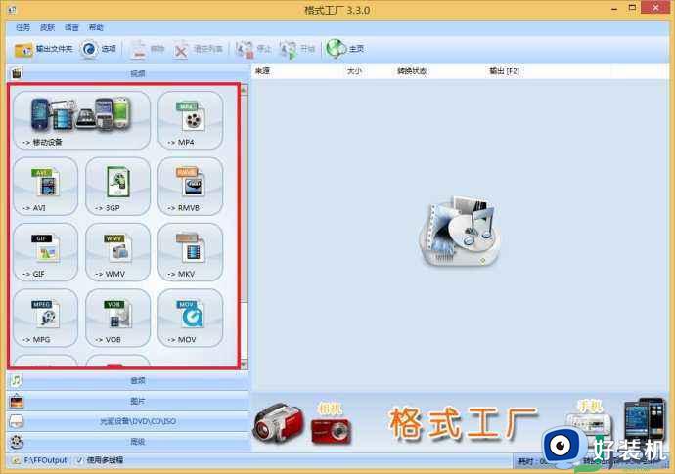Choose the GIF conversion icon
Image resolution: width=675 pixels, height=474 pixels.
point(46,251)
